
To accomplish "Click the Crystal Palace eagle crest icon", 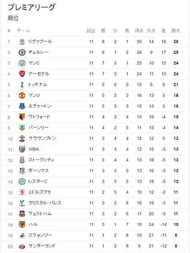I will pyautogui.click(x=22, y=203).
